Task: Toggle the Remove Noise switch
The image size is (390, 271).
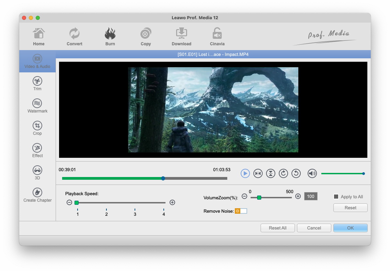Action: [241, 211]
